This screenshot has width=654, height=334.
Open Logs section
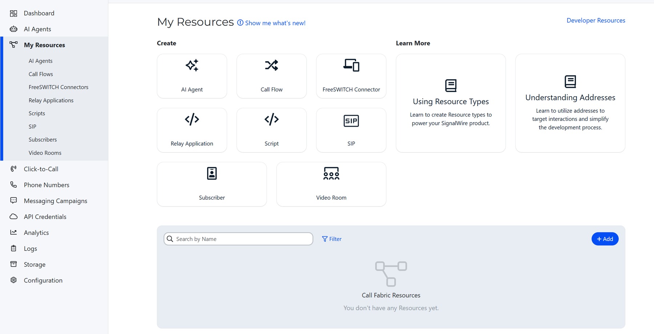tap(31, 249)
